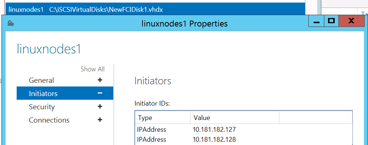Sort by the Type column header
Viewport: 368px width, 145px height.
(x=163, y=117)
